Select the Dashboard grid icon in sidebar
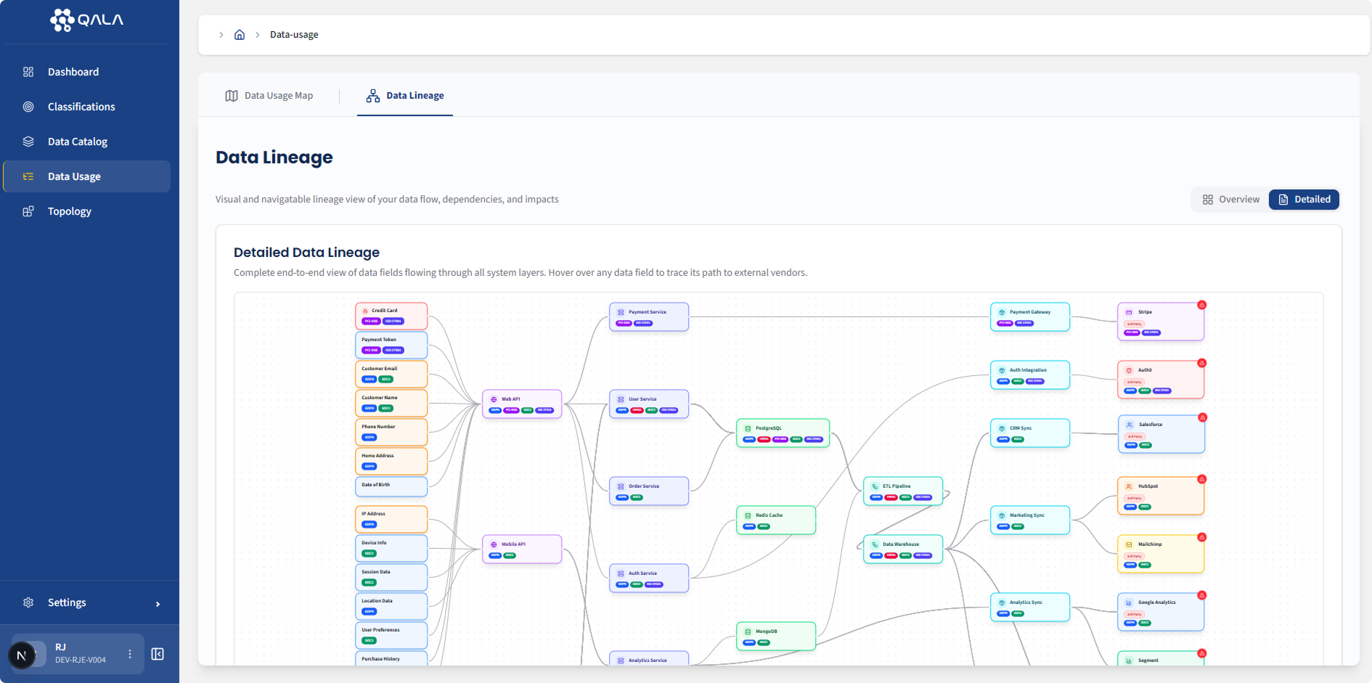Screen dimensions: 1372x683 (x=28, y=72)
